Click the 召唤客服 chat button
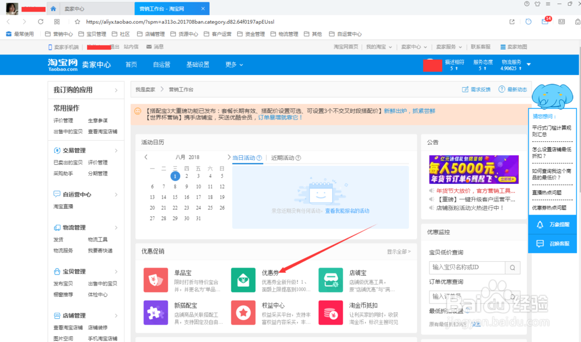The width and height of the screenshot is (581, 342). point(553,244)
